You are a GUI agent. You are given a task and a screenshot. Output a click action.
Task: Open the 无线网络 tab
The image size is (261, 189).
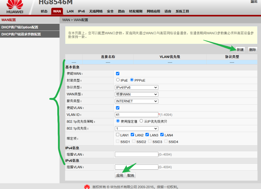pos(96,11)
